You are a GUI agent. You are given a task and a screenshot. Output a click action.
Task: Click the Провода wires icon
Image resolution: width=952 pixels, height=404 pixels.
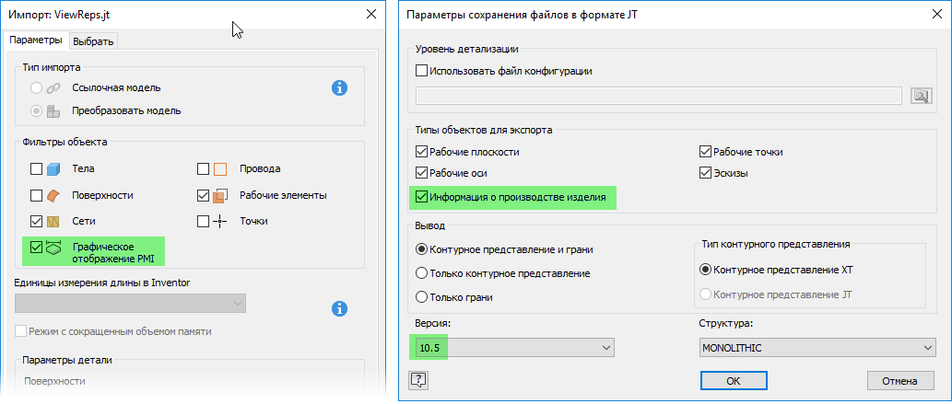tap(220, 169)
